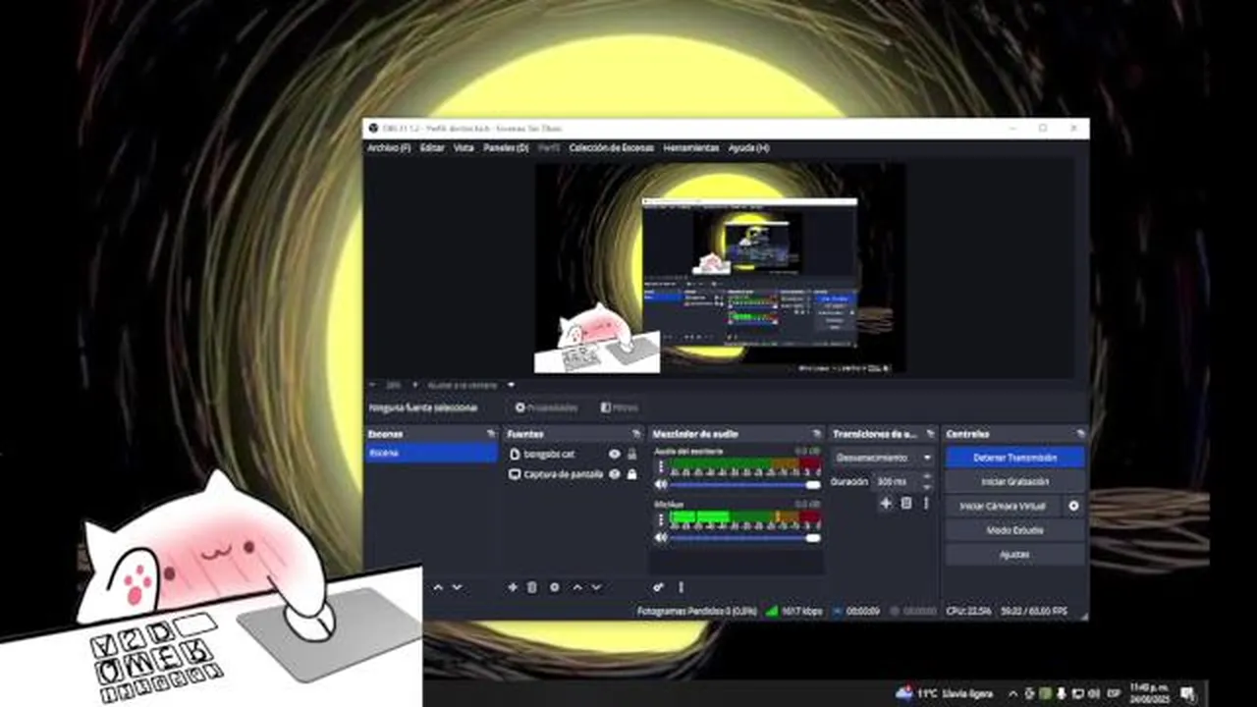Select the Captura de pantalla source row
This screenshot has height=707, width=1257.
tap(573, 474)
